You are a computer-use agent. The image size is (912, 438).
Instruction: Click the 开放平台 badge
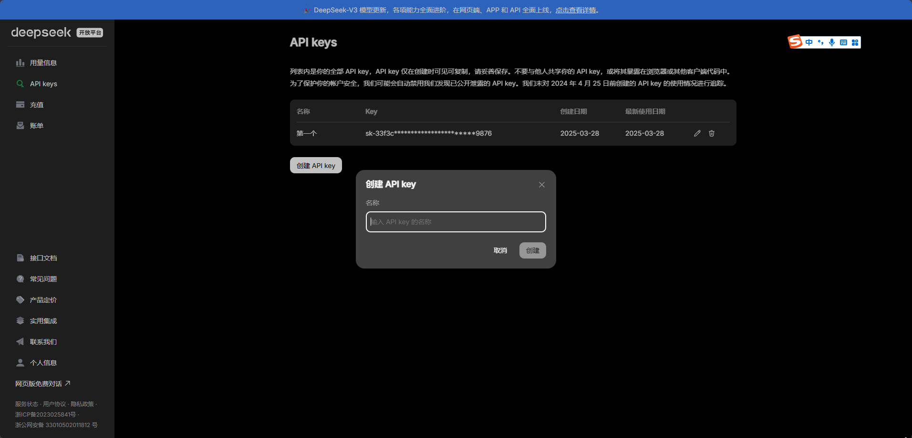tap(90, 32)
